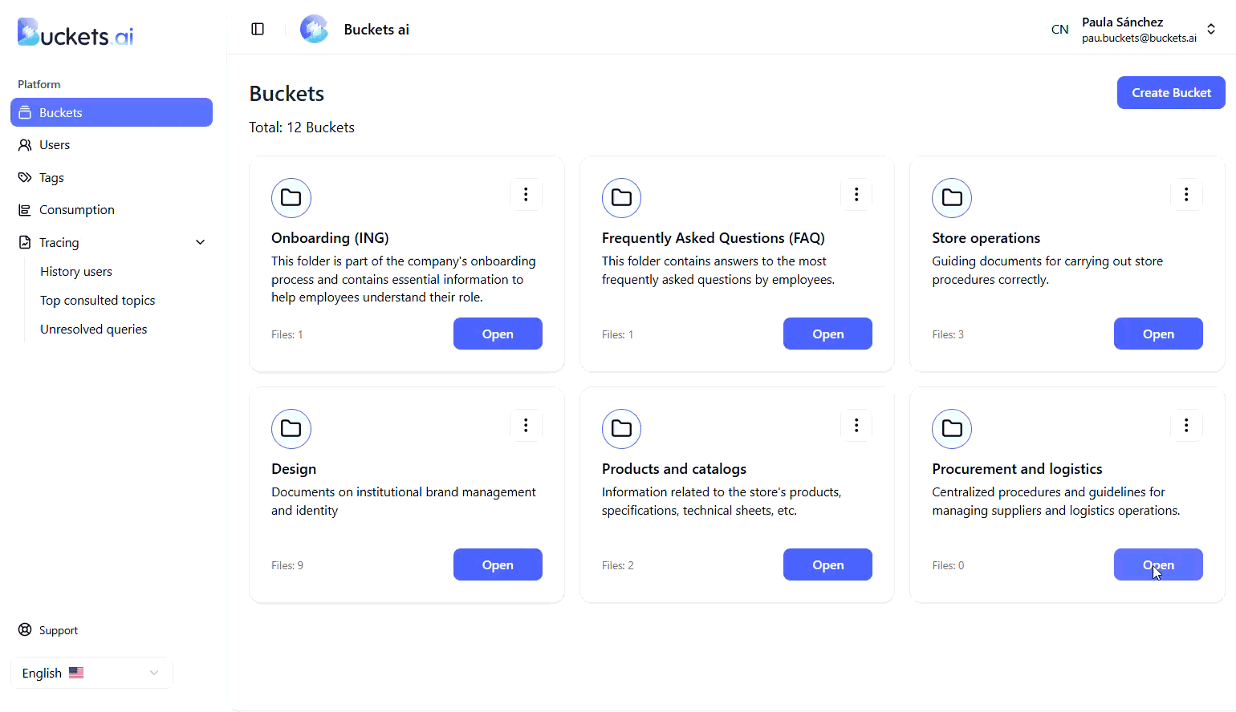Open three-dot menu on Store operations card
This screenshot has width=1236, height=712.
click(x=1186, y=194)
